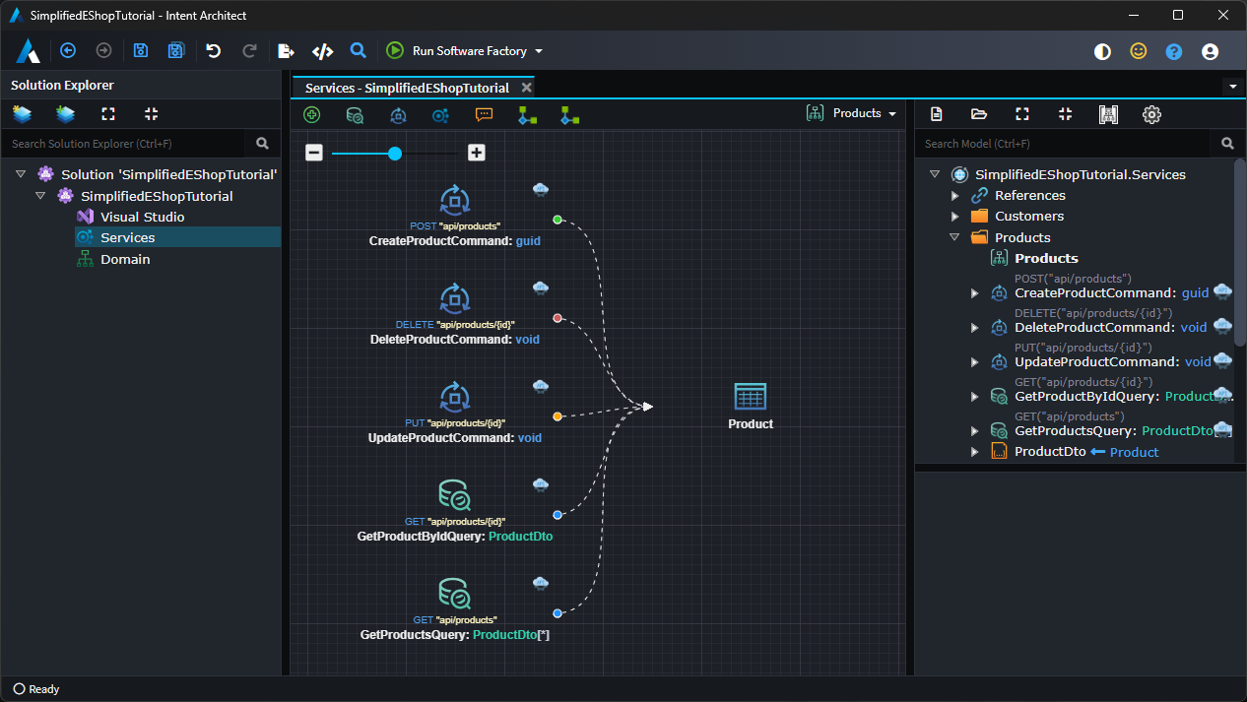Image resolution: width=1247 pixels, height=702 pixels.
Task: Open the code view icon
Action: [x=322, y=51]
